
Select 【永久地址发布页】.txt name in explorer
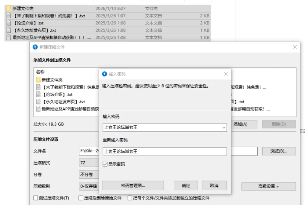pyautogui.click(x=34, y=30)
